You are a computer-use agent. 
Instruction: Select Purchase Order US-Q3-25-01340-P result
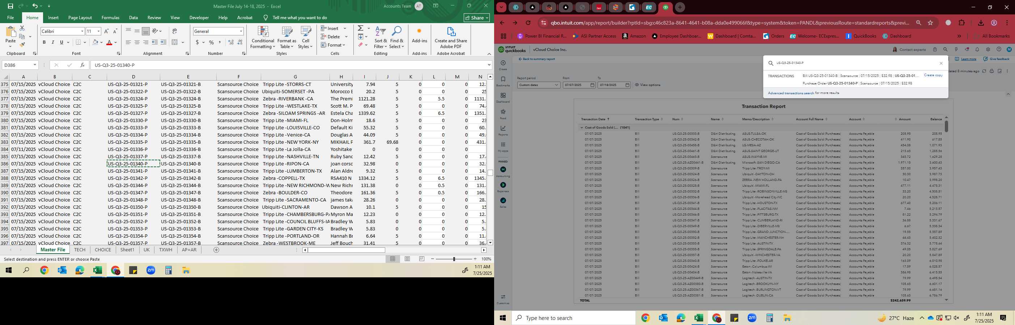point(857,83)
